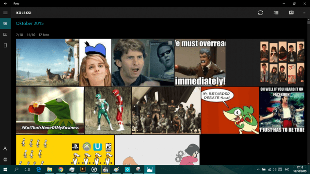Open the Power Rangers photo

(108, 111)
